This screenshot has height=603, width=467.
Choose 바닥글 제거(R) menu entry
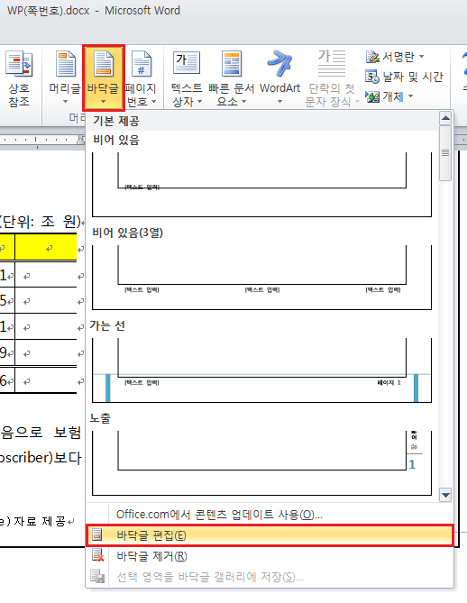point(270,556)
